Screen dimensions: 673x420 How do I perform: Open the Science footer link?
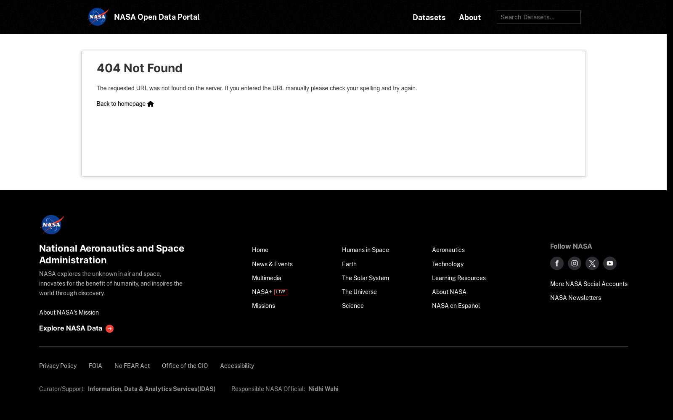(x=353, y=306)
